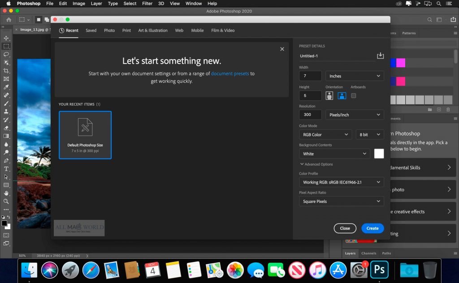The image size is (459, 283).
Task: Select the Rectangular Marquee tool in toolbar
Action: point(6,46)
